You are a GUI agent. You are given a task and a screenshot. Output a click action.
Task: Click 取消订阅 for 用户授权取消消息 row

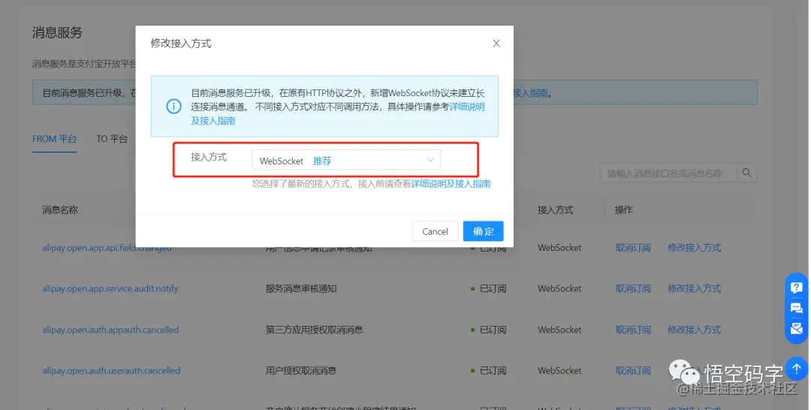633,371
